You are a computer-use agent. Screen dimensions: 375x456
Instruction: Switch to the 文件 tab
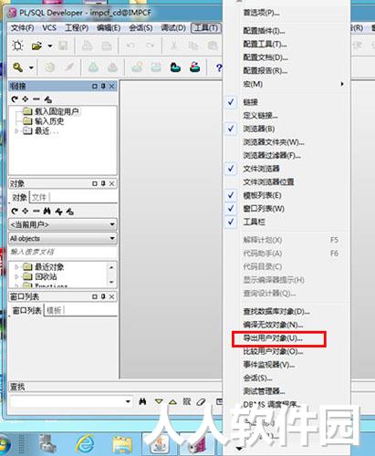pos(39,198)
